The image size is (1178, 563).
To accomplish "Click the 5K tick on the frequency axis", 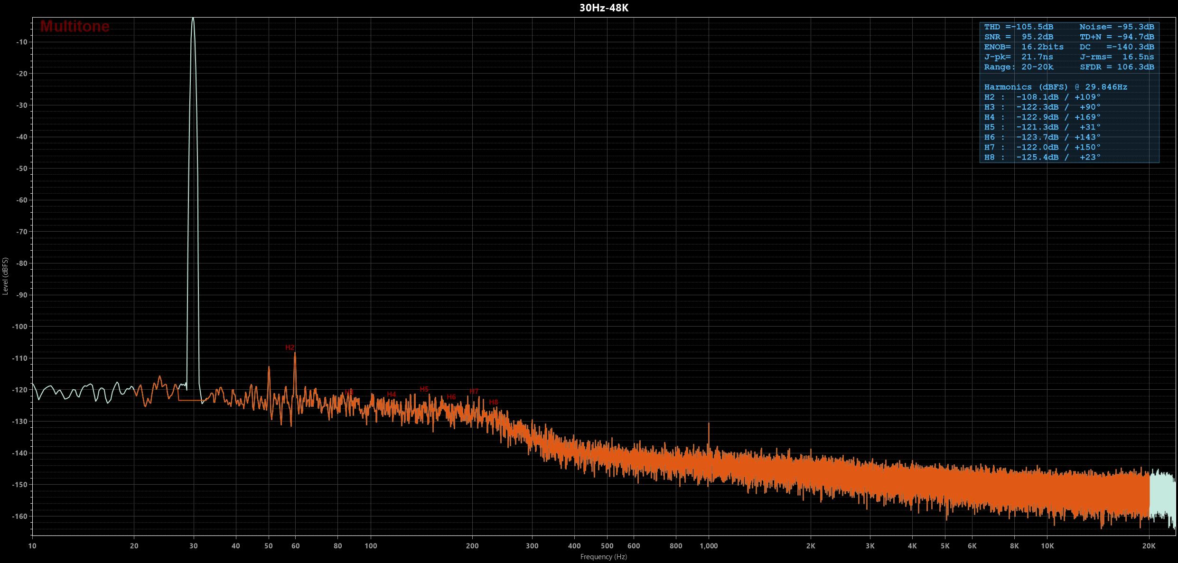I will [x=945, y=546].
